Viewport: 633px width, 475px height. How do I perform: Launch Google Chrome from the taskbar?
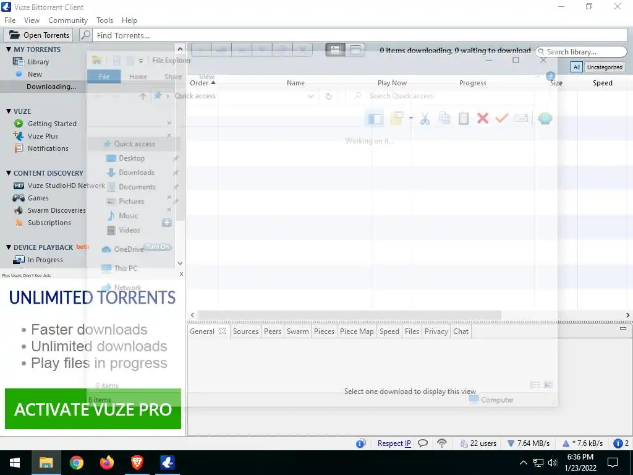(x=76, y=463)
